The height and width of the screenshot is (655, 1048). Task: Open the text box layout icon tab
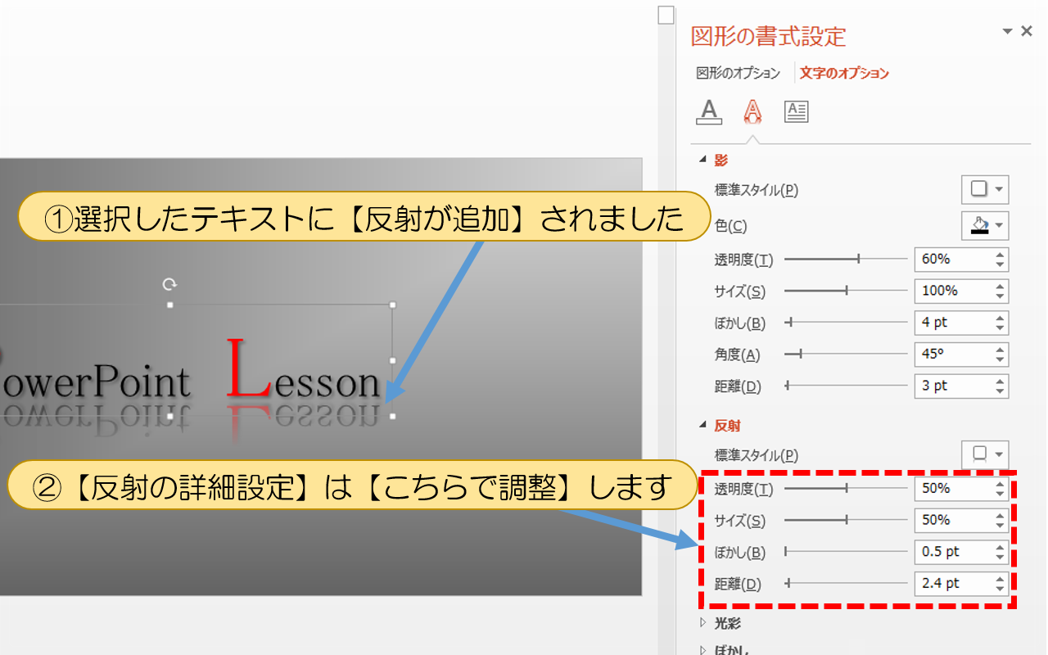(x=796, y=111)
